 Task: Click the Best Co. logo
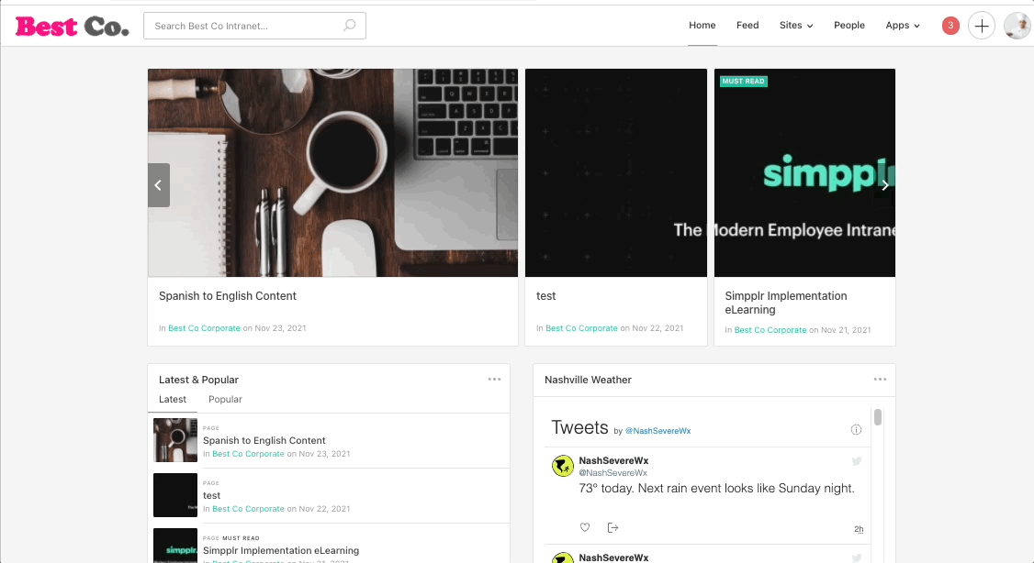click(73, 27)
